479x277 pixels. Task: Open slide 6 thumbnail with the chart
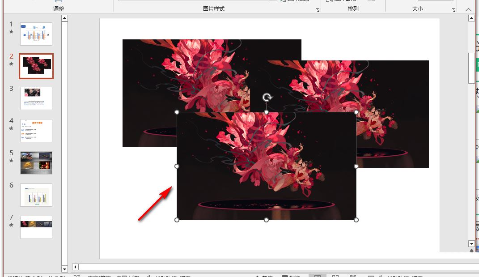pos(36,195)
